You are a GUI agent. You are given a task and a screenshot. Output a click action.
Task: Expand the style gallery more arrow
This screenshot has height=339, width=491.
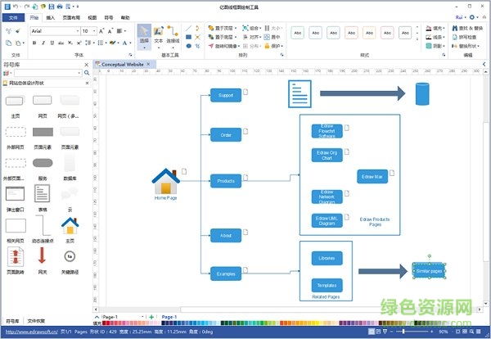coord(417,39)
